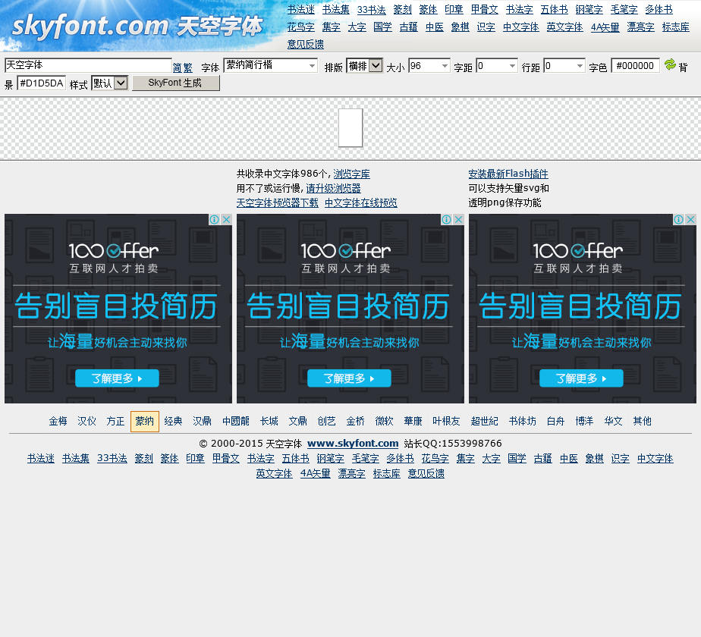Expand the 行距 line spacing dropdown
The image size is (701, 637).
pos(580,66)
